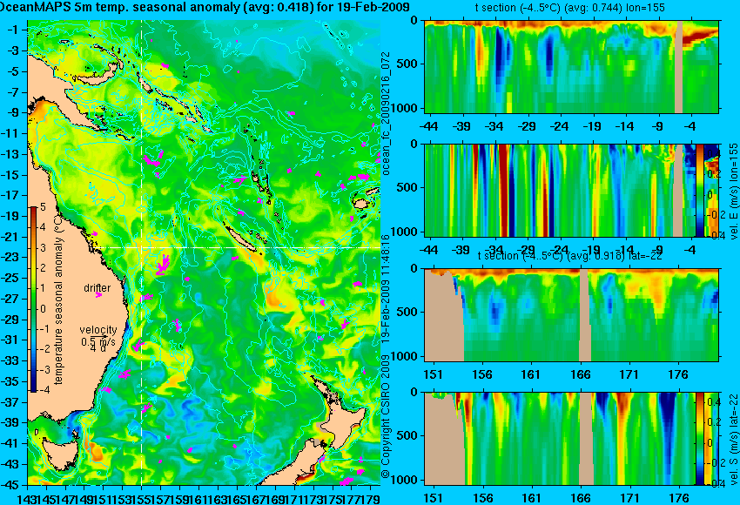Click latitude tick "-45" on map axis
Image resolution: width=740 pixels, height=505 pixels.
[x=11, y=485]
